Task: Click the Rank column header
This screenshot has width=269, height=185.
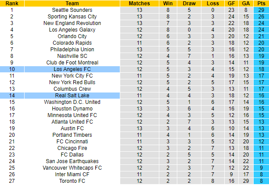Action: coord(12,3)
